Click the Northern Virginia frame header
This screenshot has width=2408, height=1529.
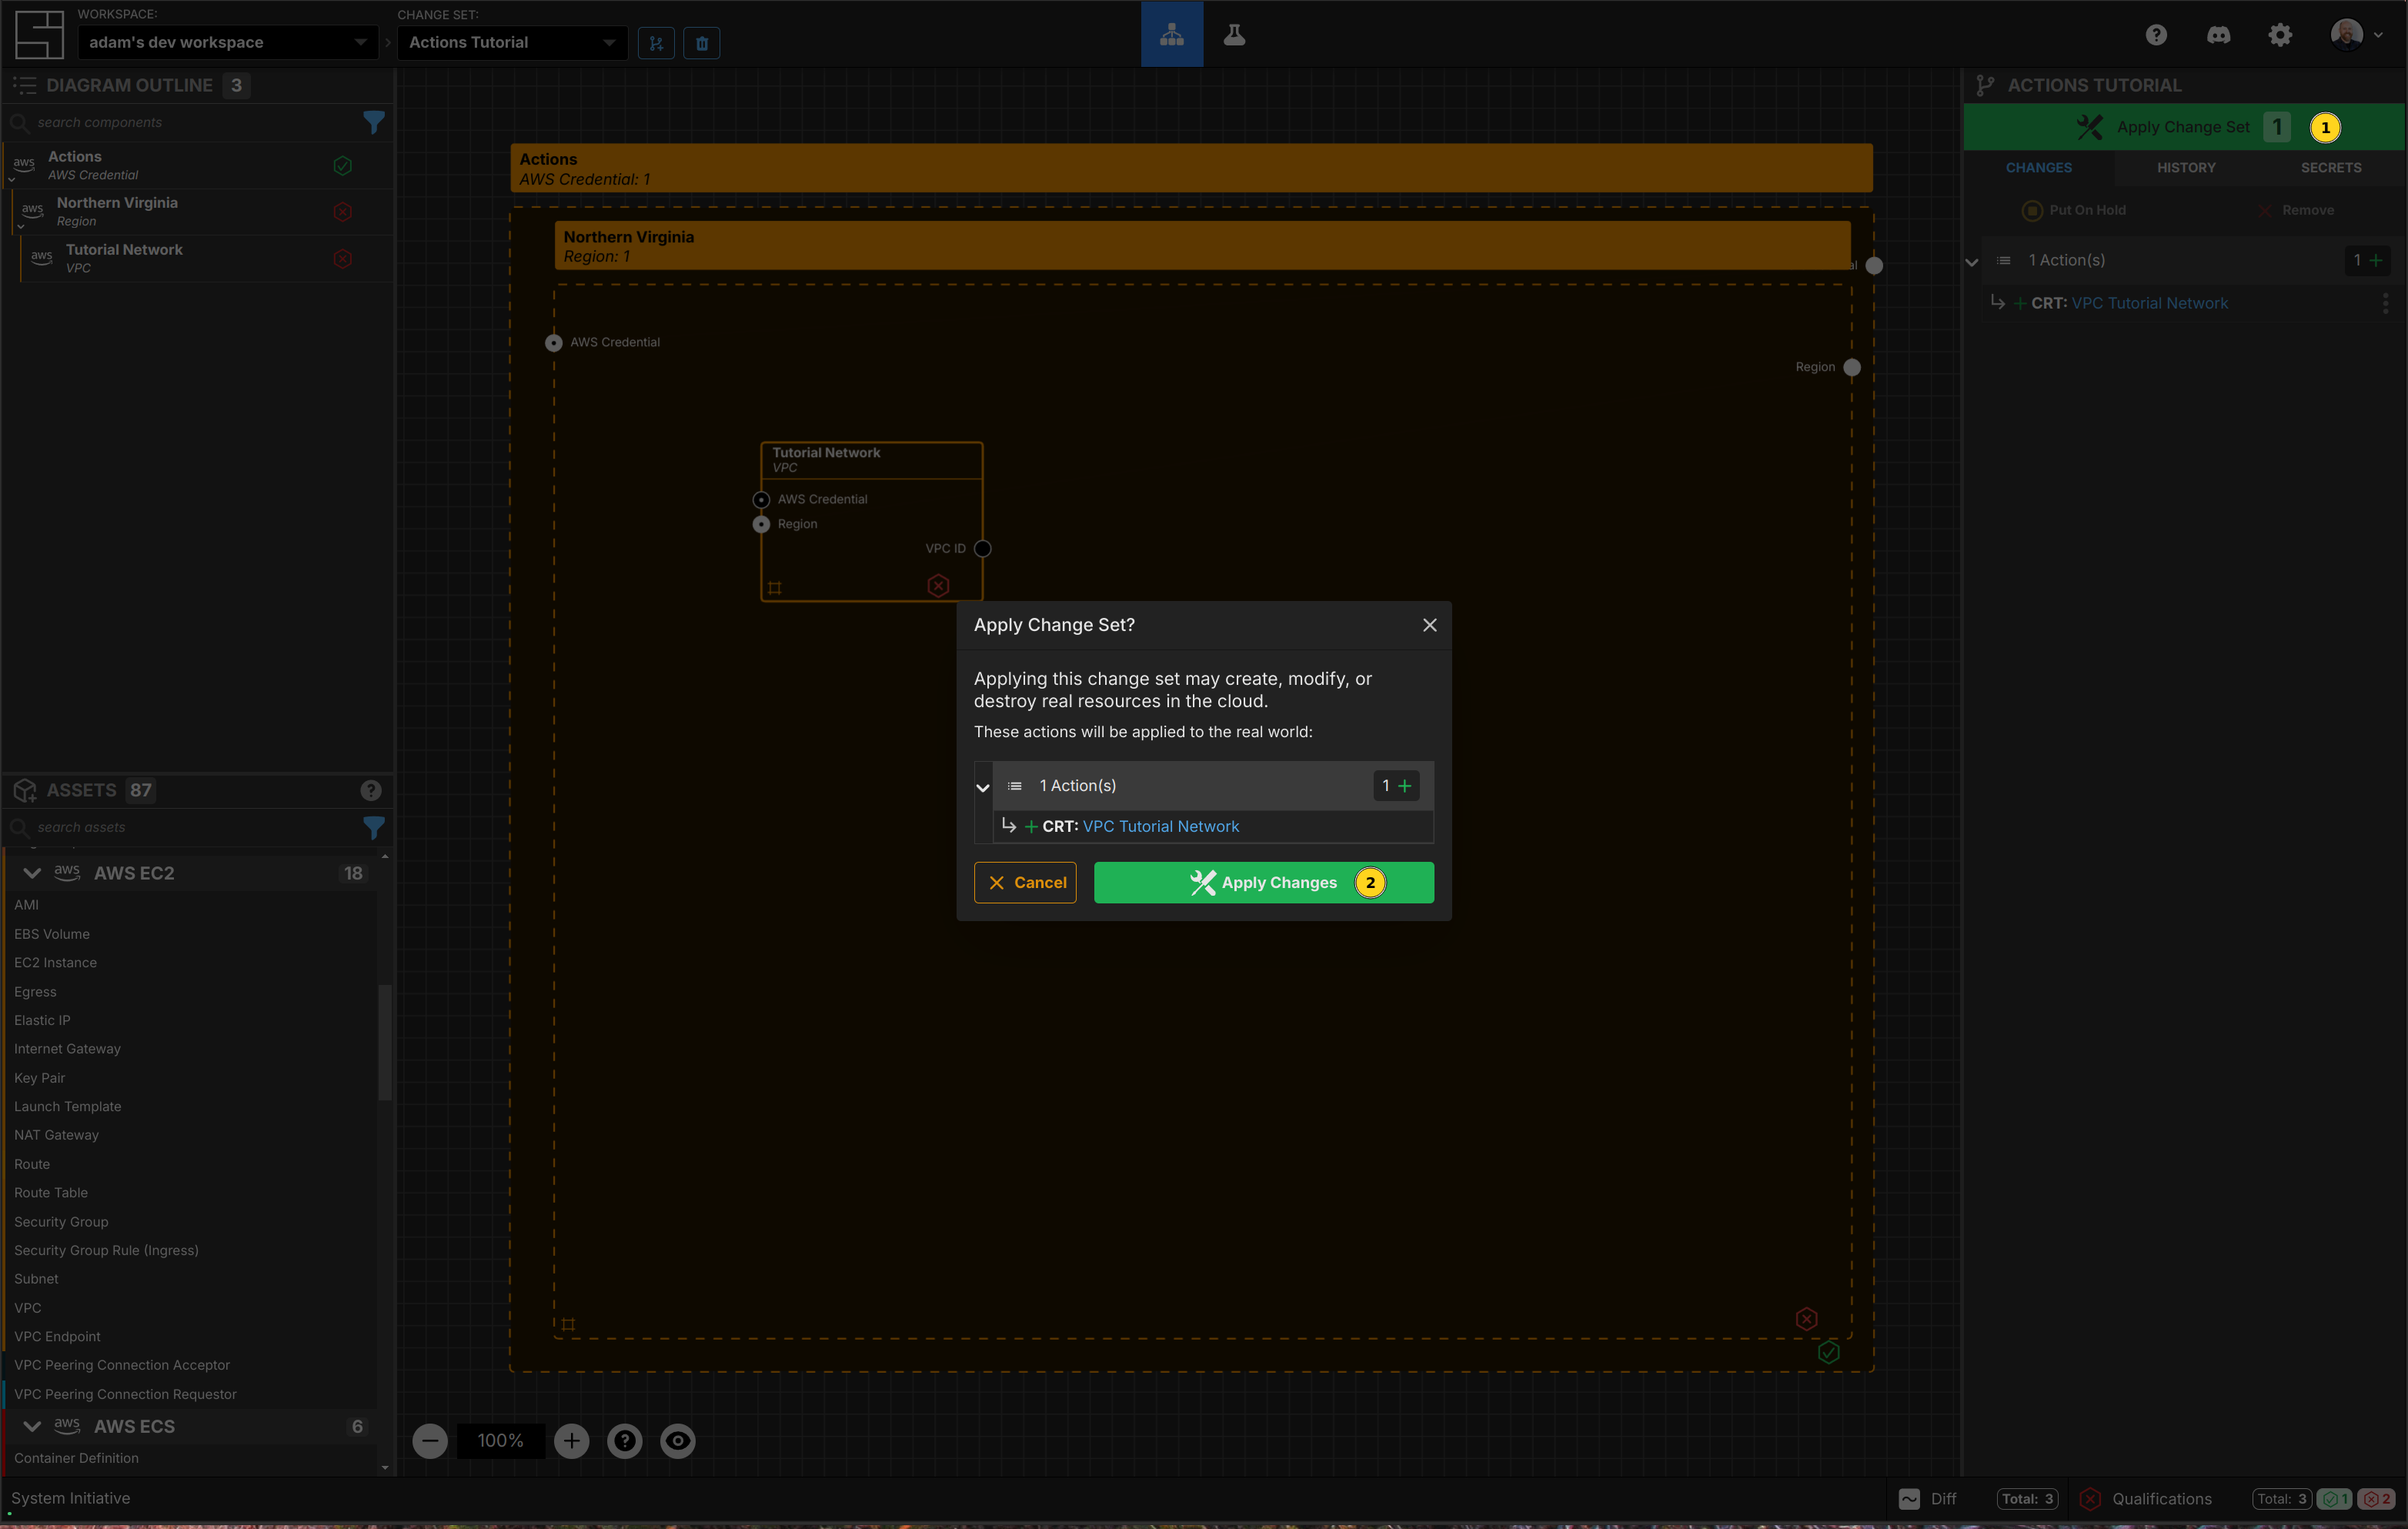pyautogui.click(x=1202, y=245)
